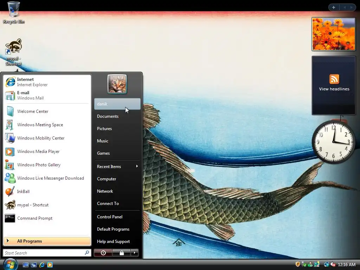Click the user account cat picture
This screenshot has height=270, width=360.
pos(117,84)
